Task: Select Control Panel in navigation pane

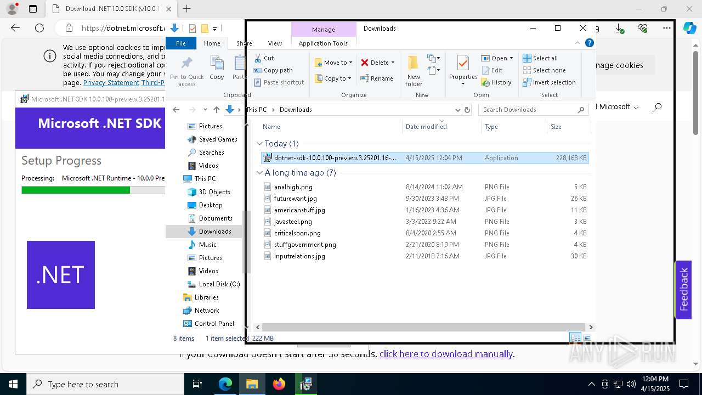Action: click(x=214, y=324)
